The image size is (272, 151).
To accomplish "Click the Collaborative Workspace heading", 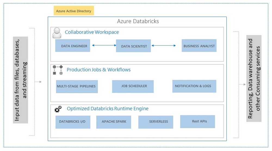I will 92,32.
